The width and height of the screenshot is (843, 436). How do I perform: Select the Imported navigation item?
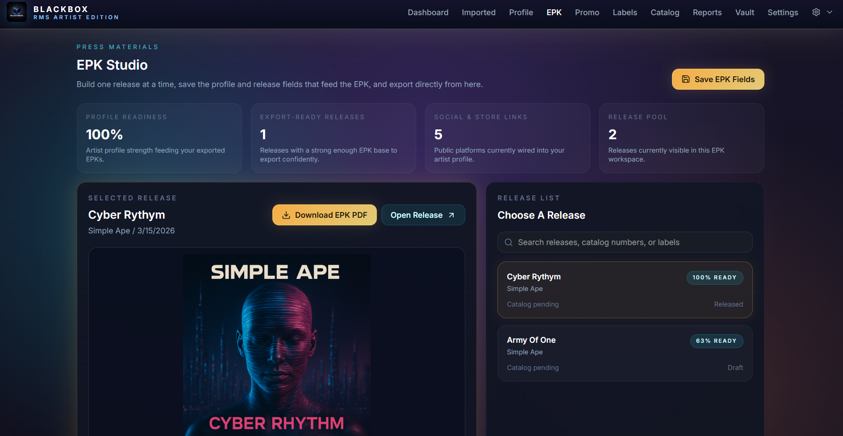pos(478,12)
